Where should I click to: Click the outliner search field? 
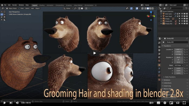point(176,8)
